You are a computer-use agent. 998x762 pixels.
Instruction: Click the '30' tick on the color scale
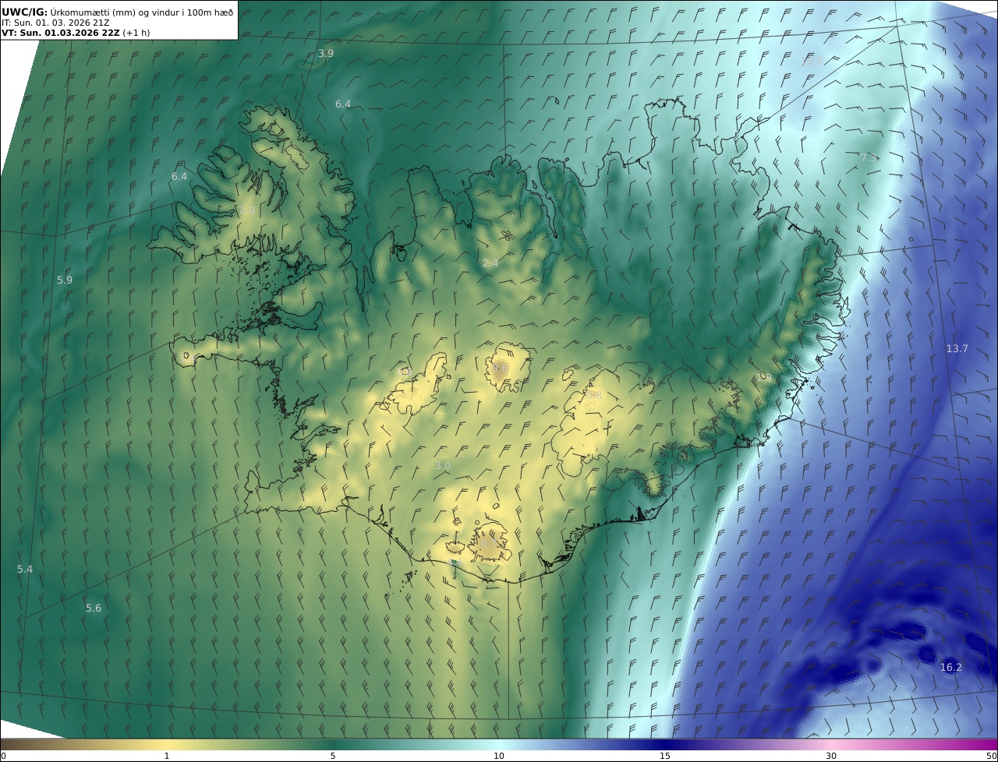[831, 756]
